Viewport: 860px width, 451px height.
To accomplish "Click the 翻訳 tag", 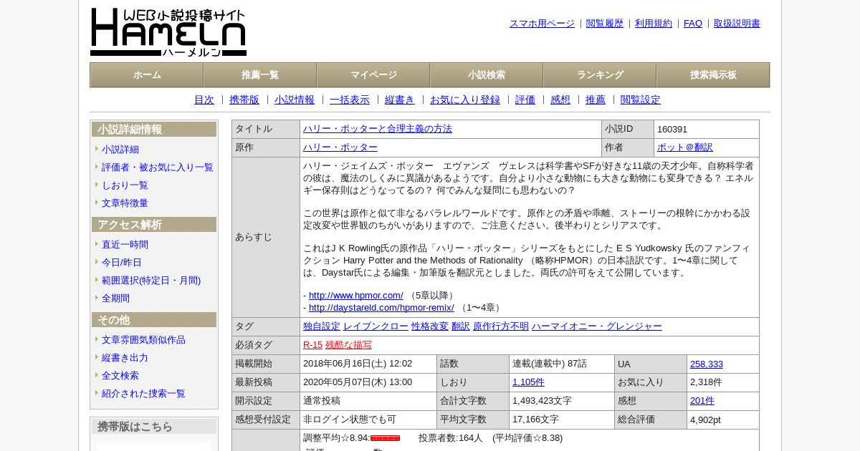I will point(461,327).
